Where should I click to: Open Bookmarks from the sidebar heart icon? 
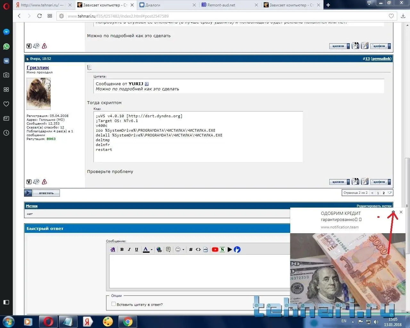click(x=6, y=104)
